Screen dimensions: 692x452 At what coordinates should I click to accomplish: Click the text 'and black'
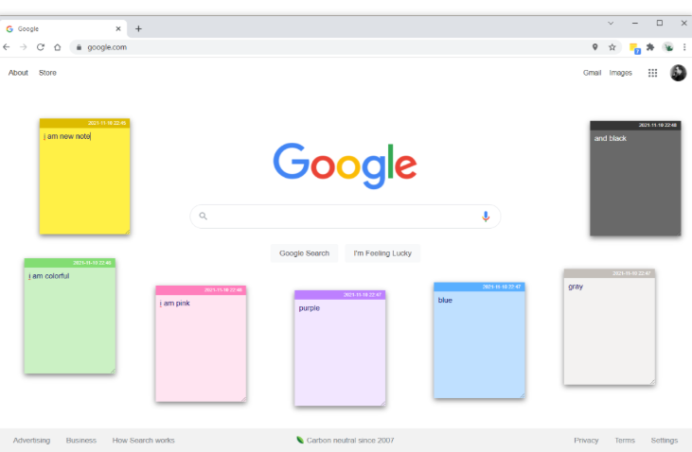(x=611, y=138)
